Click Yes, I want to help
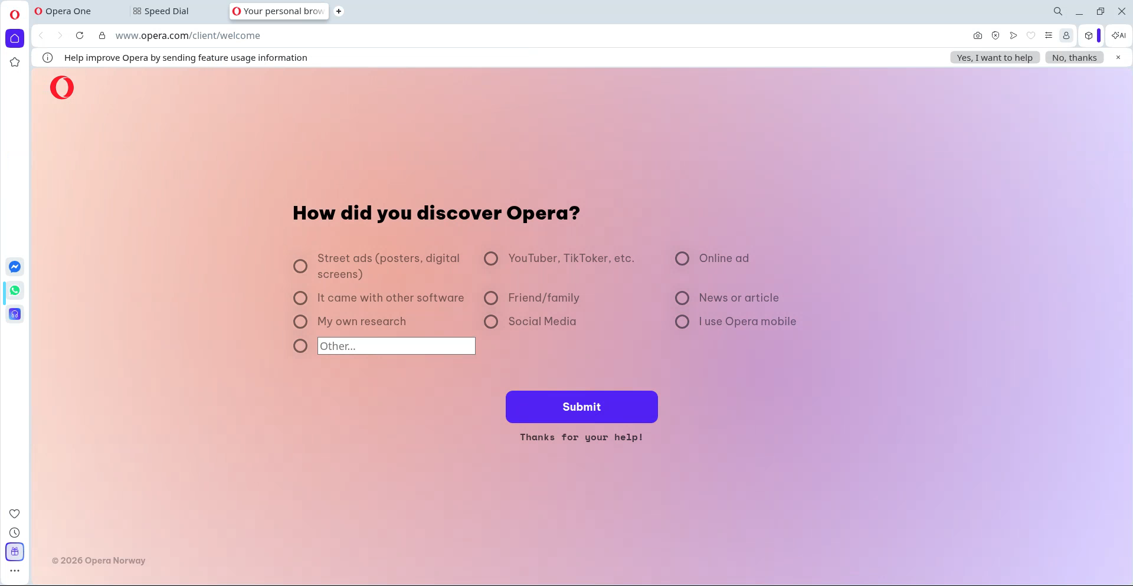 [995, 58]
